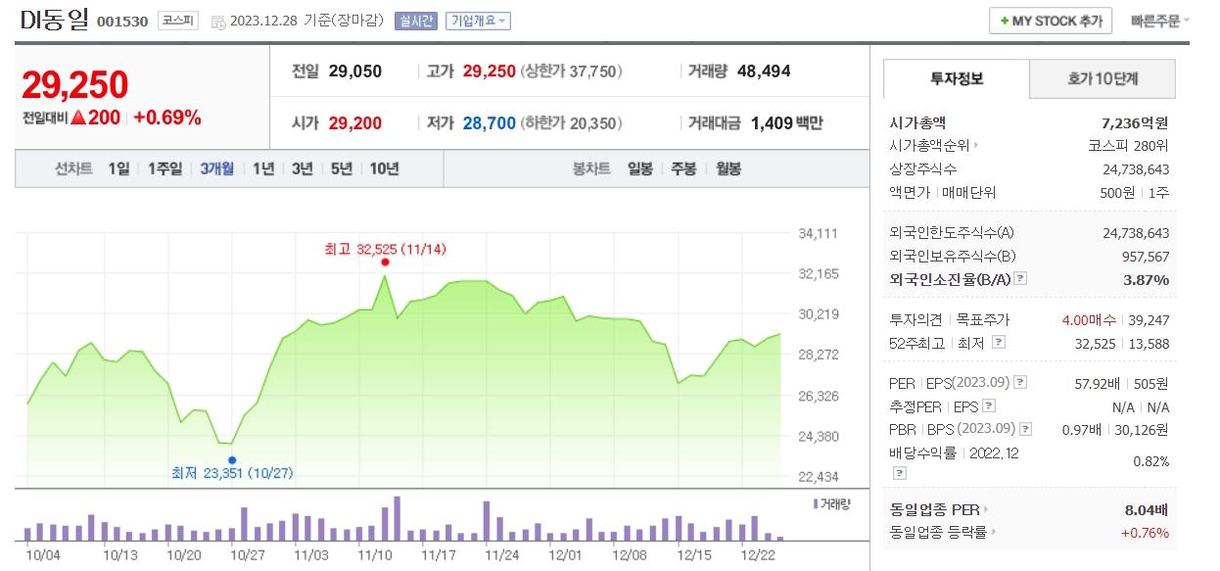Expand the 빠른주문 dropdown

(1159, 21)
